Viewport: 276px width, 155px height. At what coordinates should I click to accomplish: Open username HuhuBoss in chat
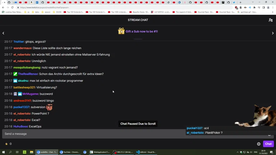click(20, 126)
